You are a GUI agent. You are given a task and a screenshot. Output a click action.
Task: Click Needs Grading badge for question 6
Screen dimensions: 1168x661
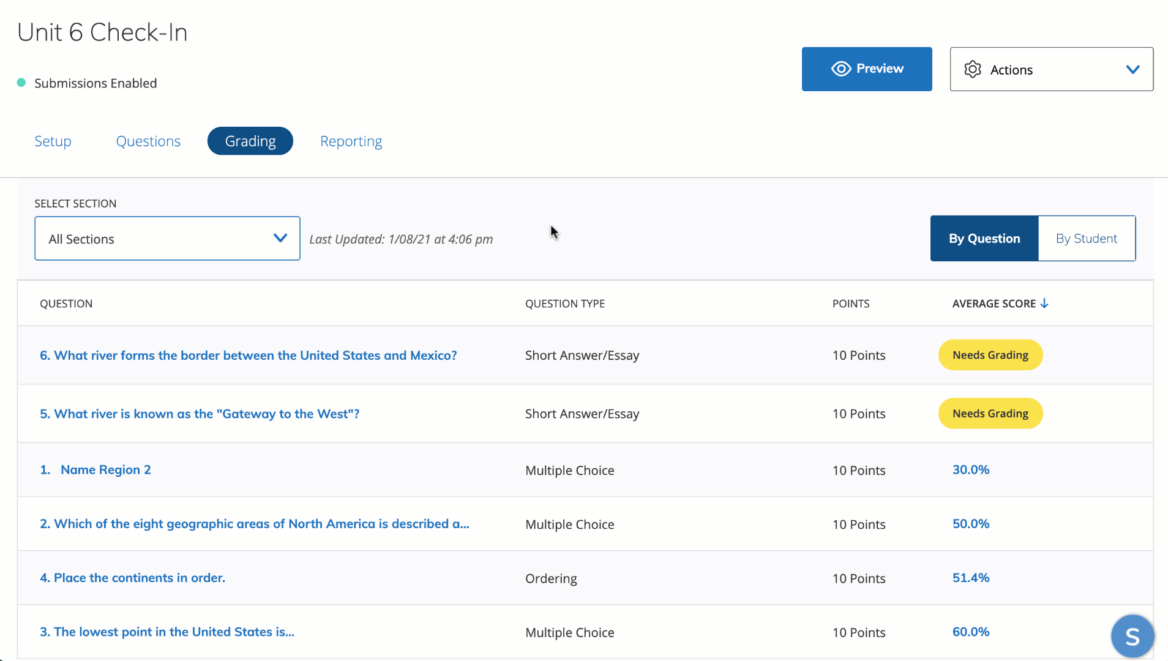click(x=990, y=356)
